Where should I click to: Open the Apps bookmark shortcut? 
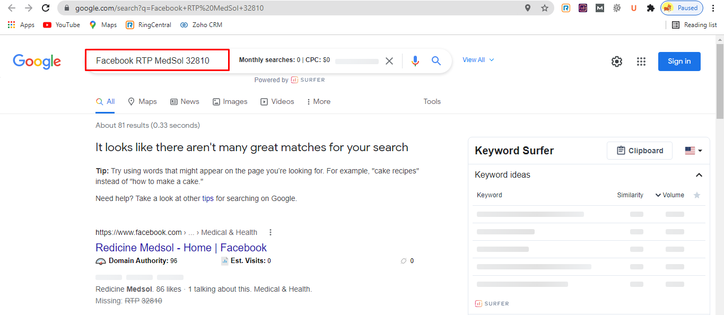[22, 25]
